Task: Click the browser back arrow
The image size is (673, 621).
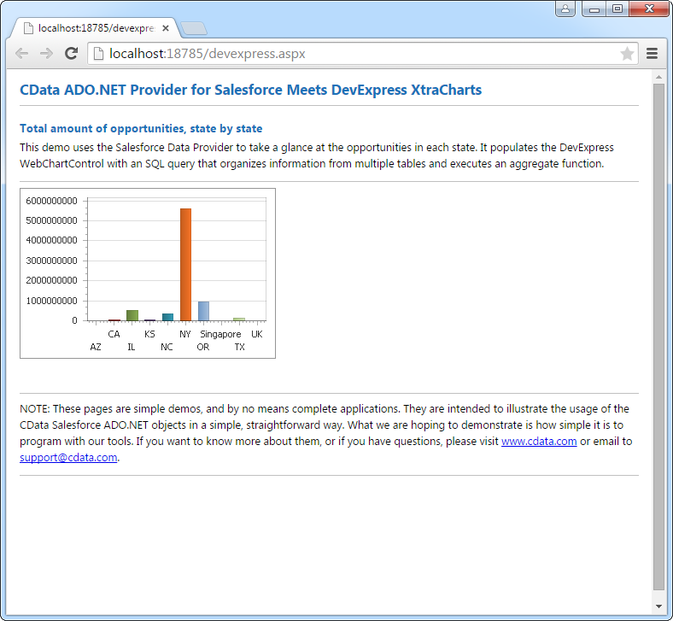Action: click(22, 54)
